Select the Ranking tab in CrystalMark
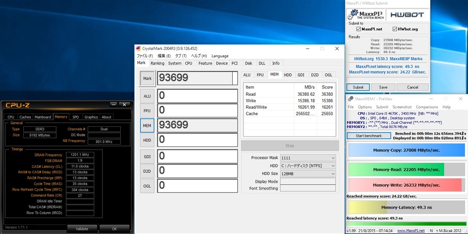Screen dimensions: 468x234 [x=157, y=63]
